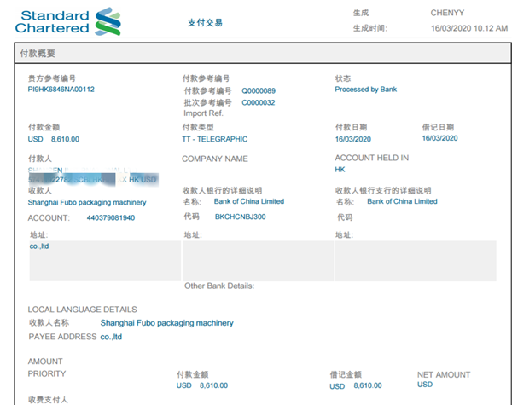Click Bank of China Limited under 收款人银行的详细说明
This screenshot has width=512, height=405.
[x=249, y=201]
